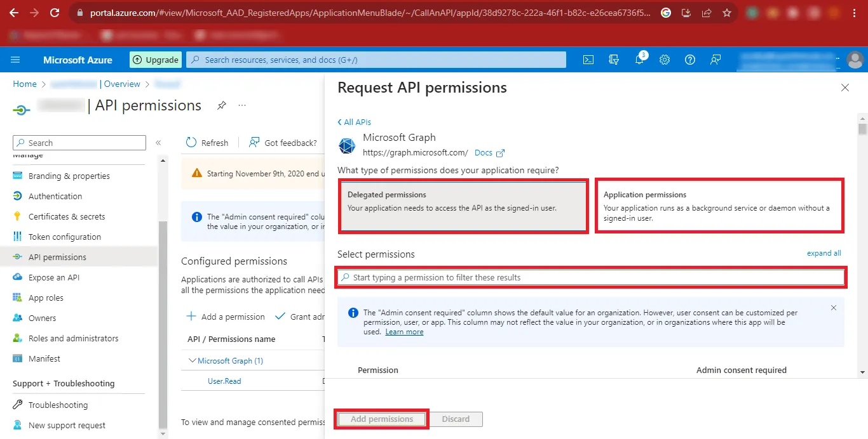The width and height of the screenshot is (868, 439).
Task: Expand all permission categories via expand all
Action: pyautogui.click(x=824, y=252)
